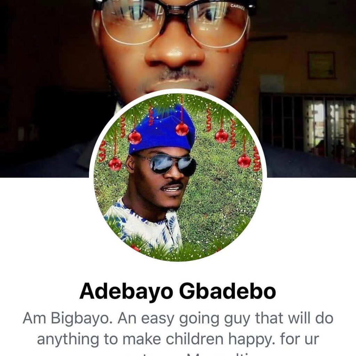Click the framed picture on the wall

[x=321, y=65]
